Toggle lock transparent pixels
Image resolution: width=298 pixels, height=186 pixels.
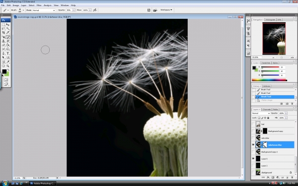[259, 118]
